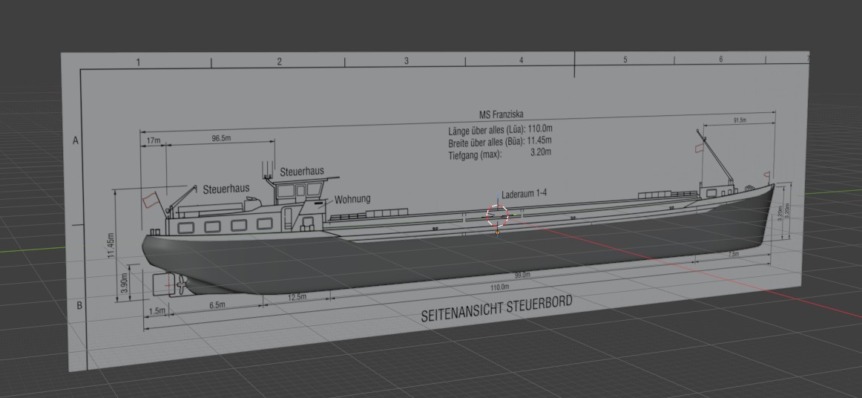Click the 'Tiefgang (max)' specification line
The height and width of the screenshot is (398, 862).
click(x=500, y=154)
